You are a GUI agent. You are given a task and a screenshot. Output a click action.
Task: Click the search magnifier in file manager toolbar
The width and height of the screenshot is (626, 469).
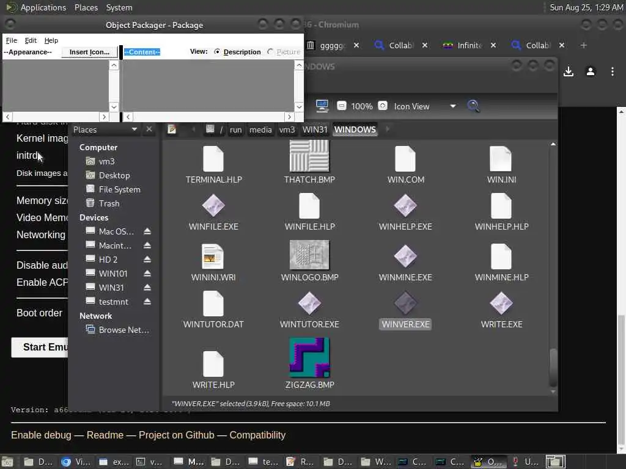(473, 106)
